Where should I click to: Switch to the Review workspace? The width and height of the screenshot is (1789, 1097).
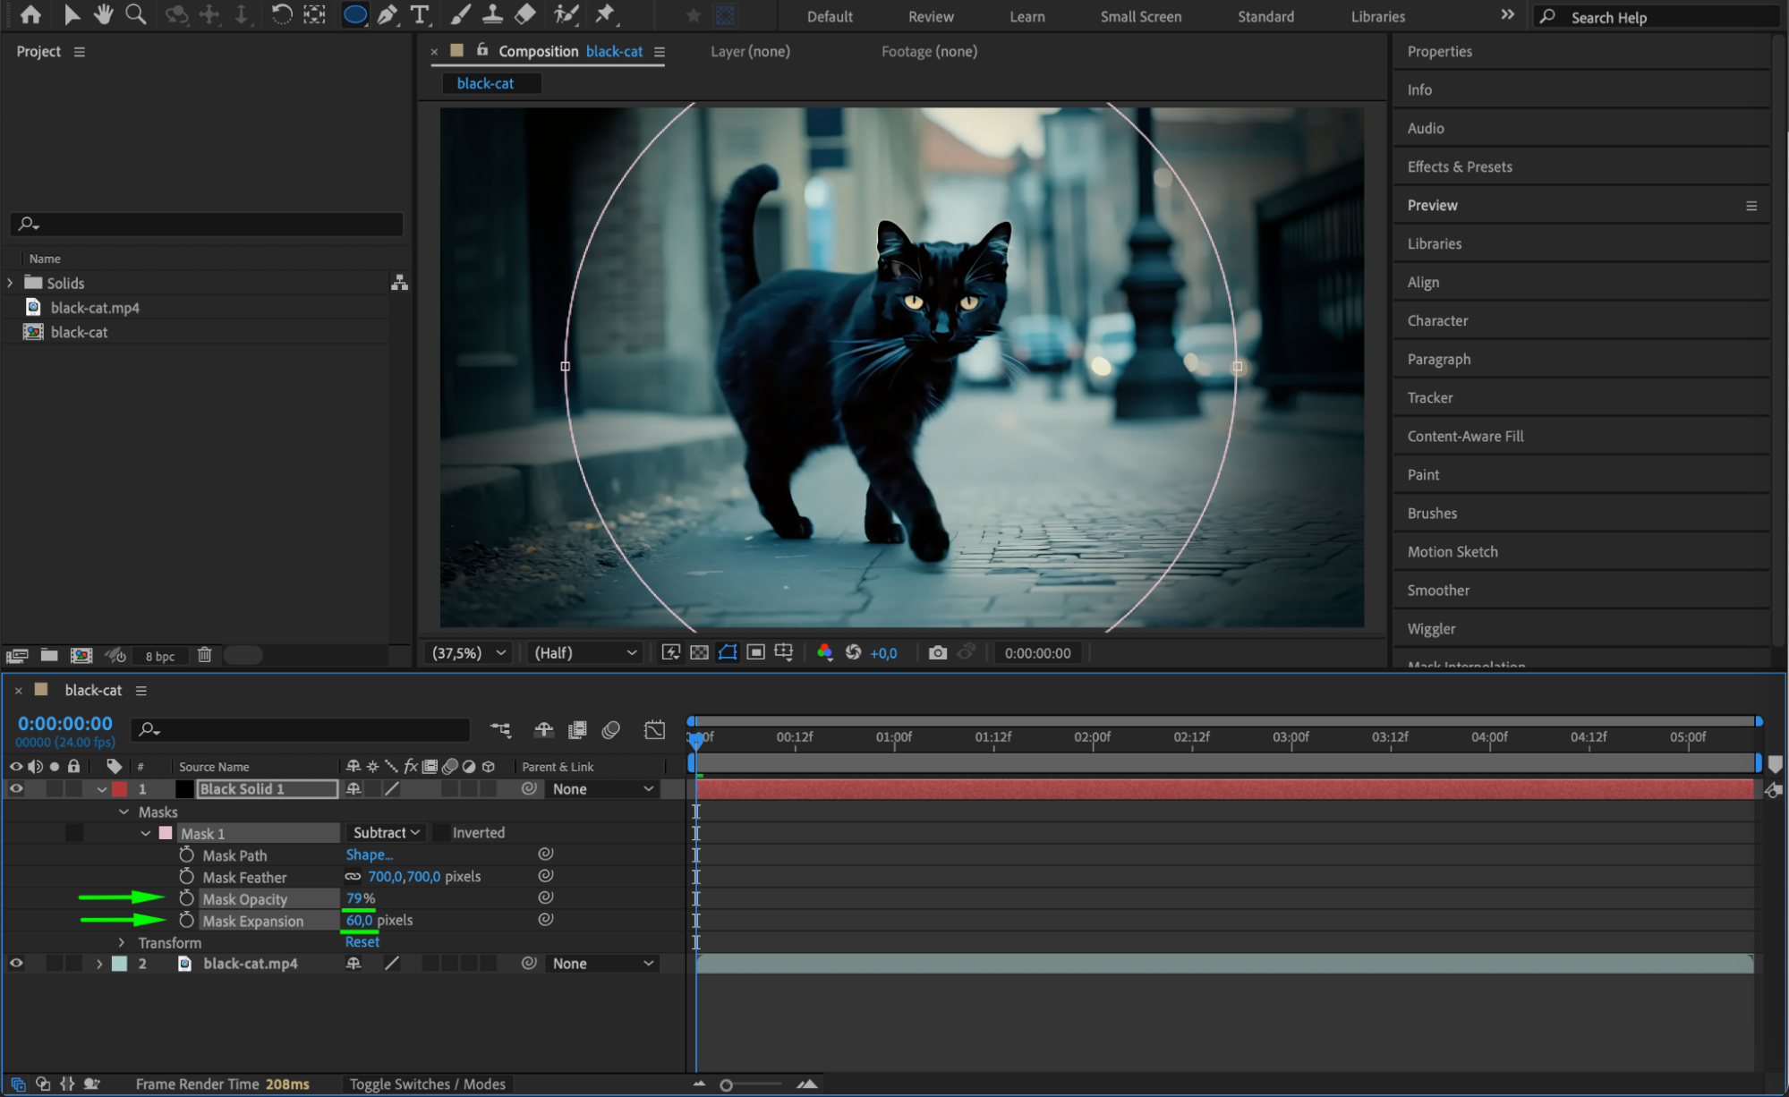pos(930,16)
